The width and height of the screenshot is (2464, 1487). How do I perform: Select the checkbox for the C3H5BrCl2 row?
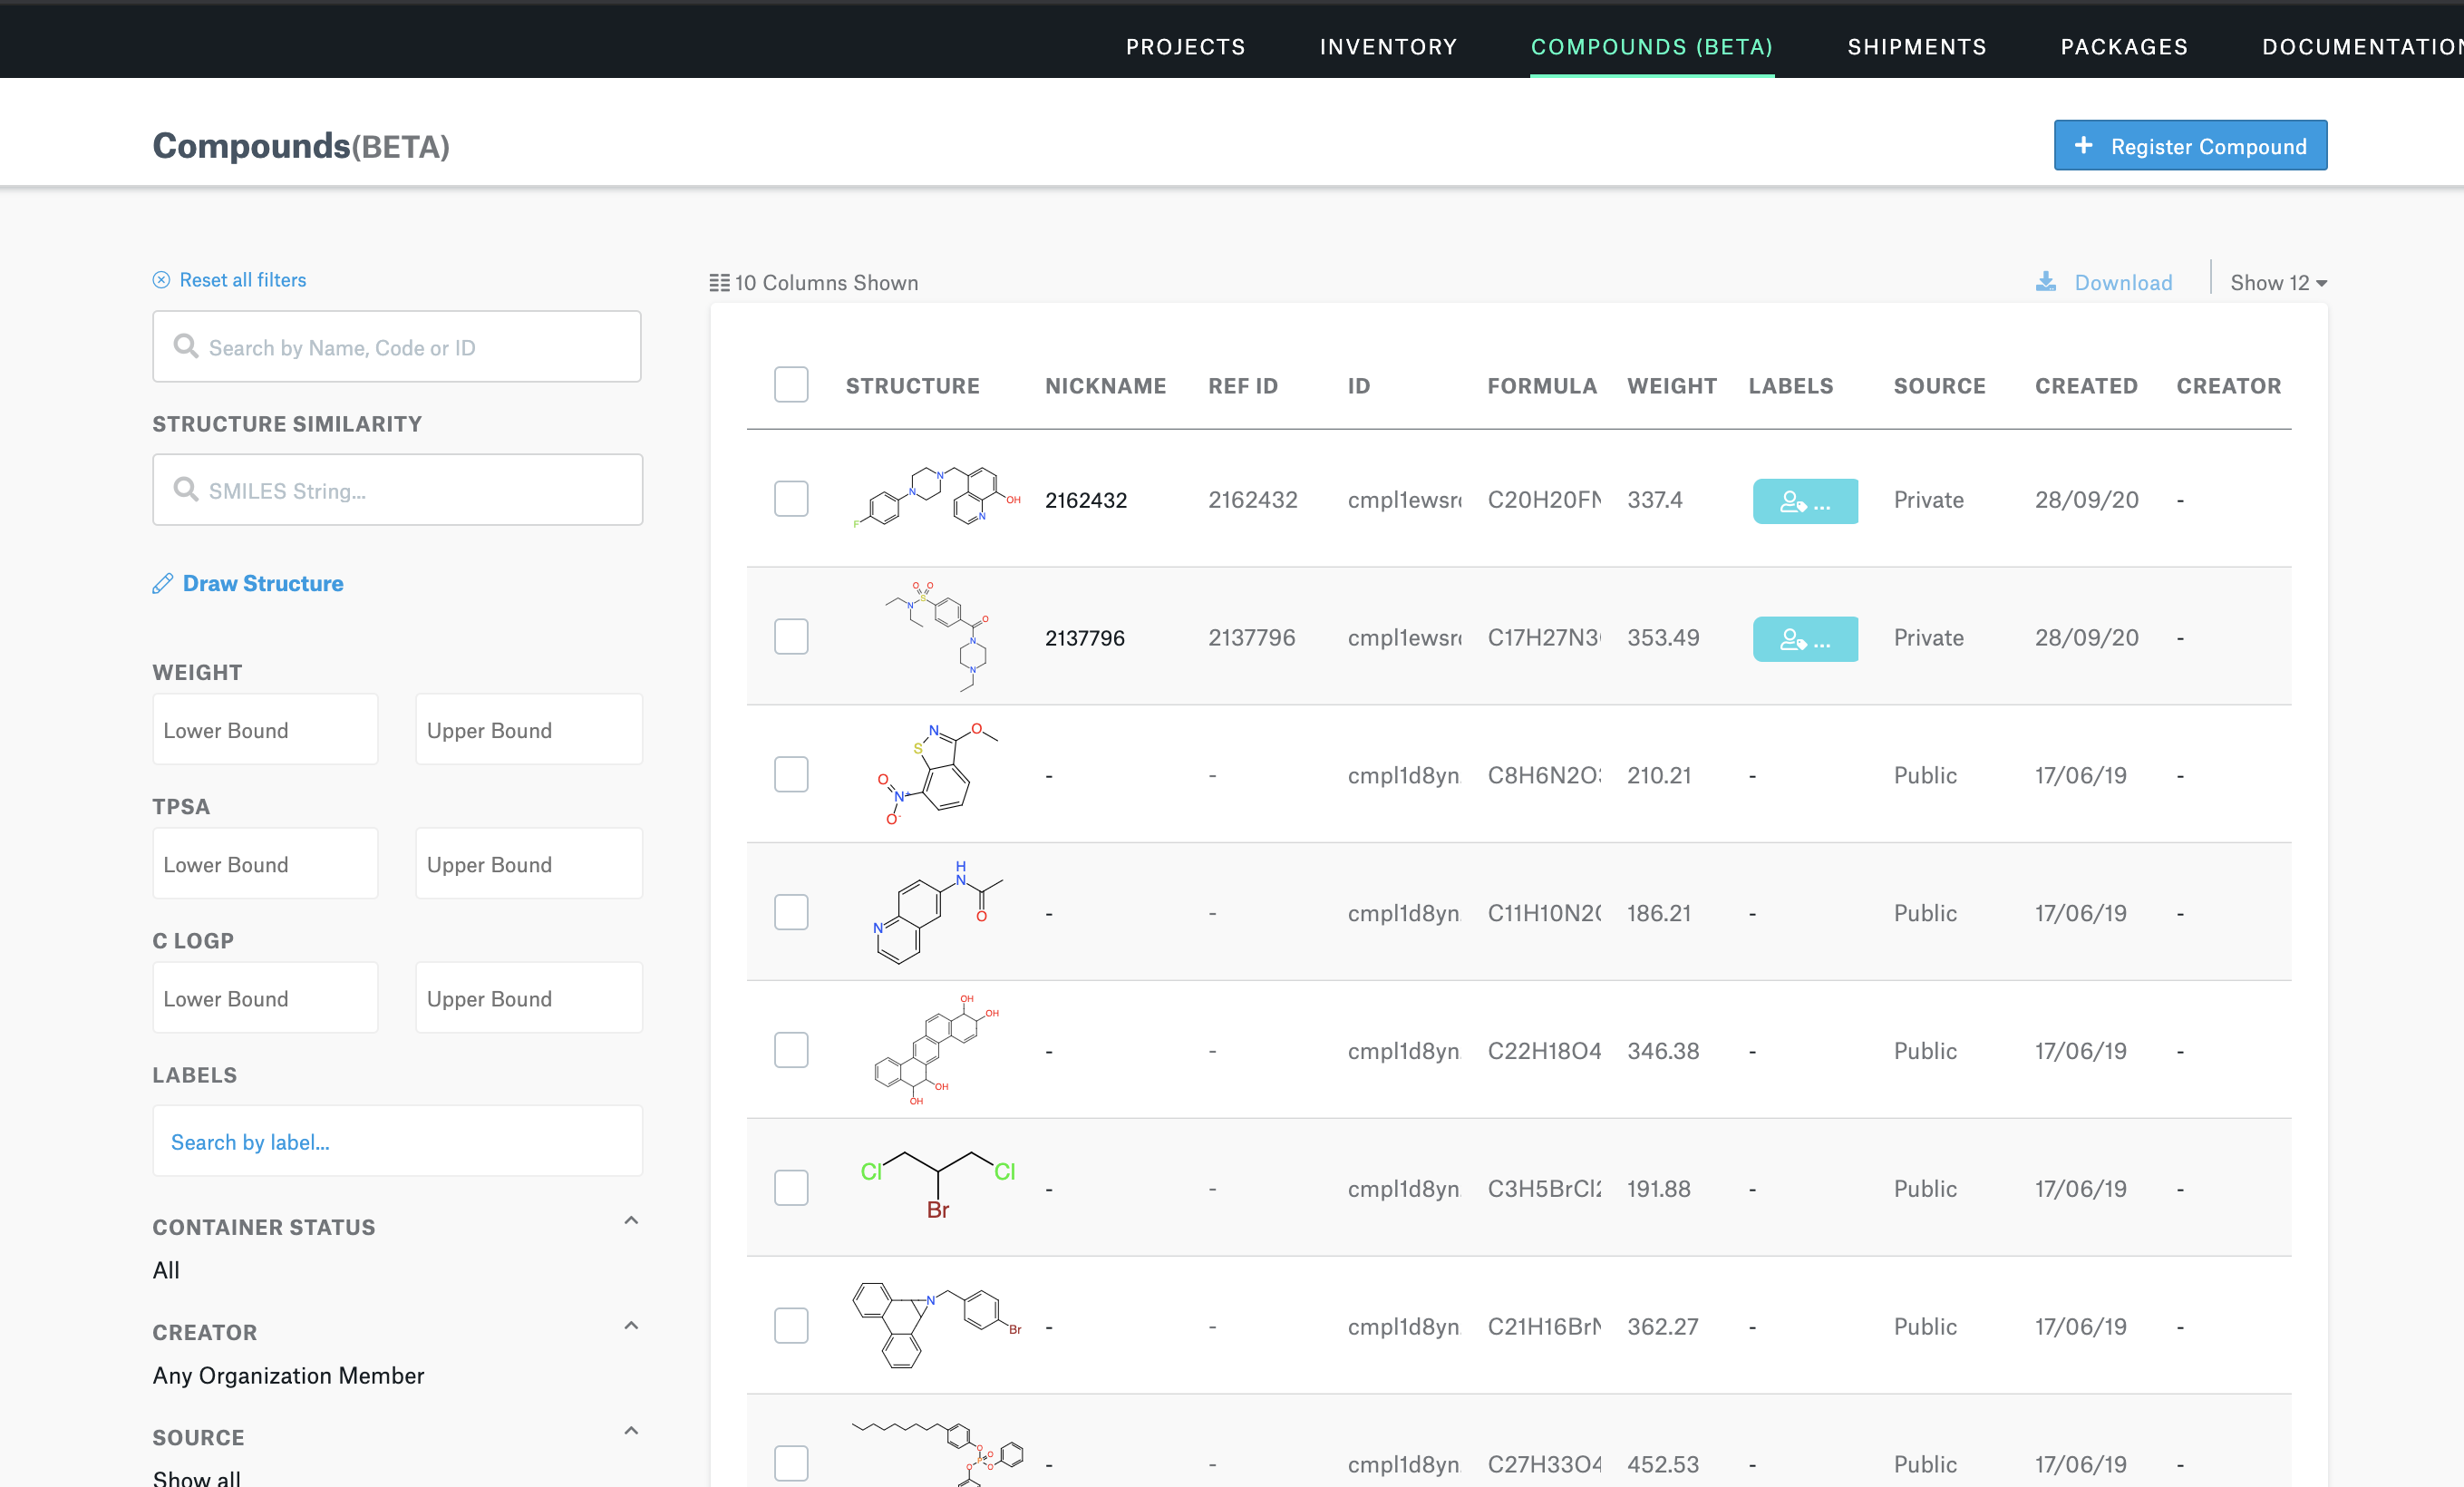click(x=791, y=1188)
